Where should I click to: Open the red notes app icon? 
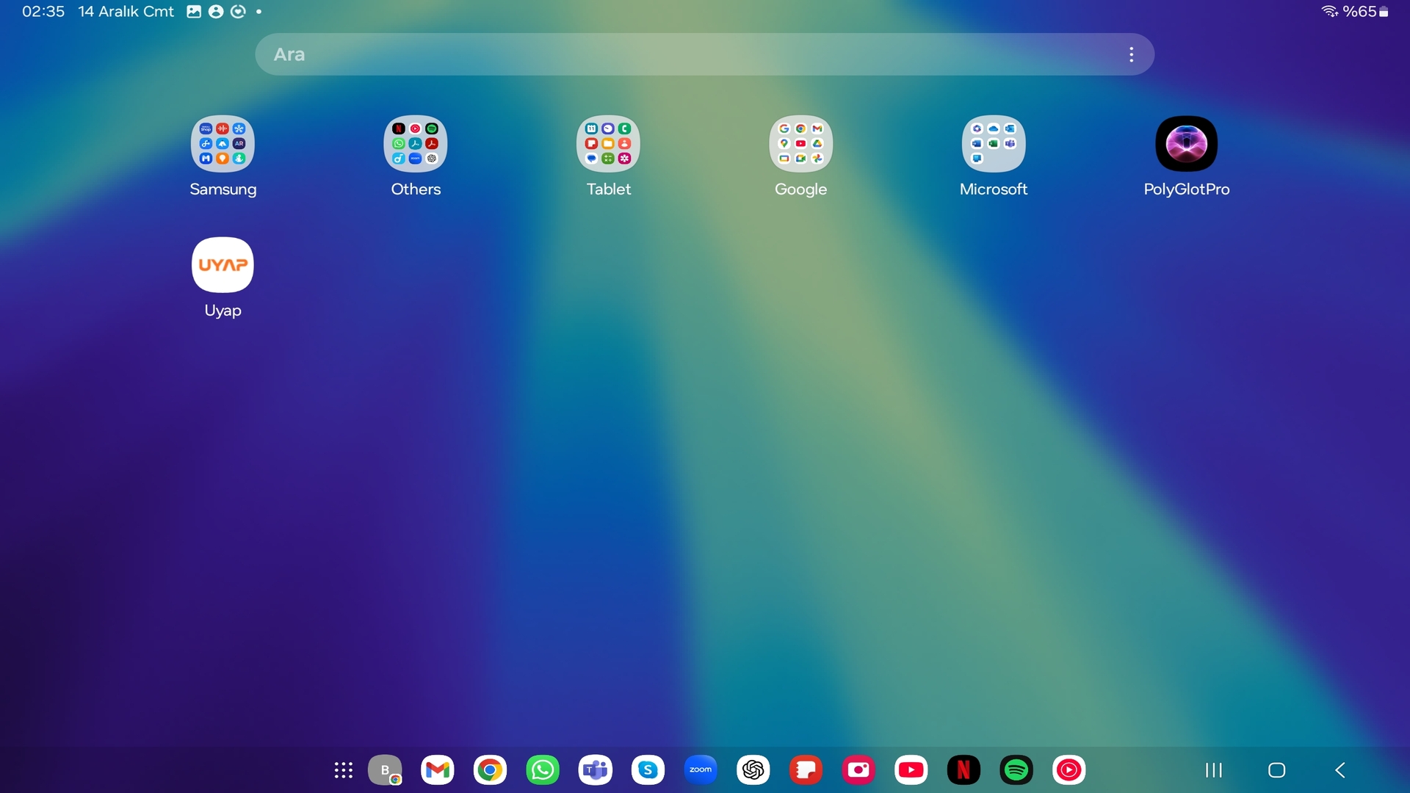pyautogui.click(x=806, y=770)
